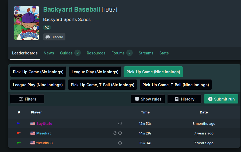241x152 pixels.
Task: Click the third place flag icon
Action: click(x=19, y=143)
